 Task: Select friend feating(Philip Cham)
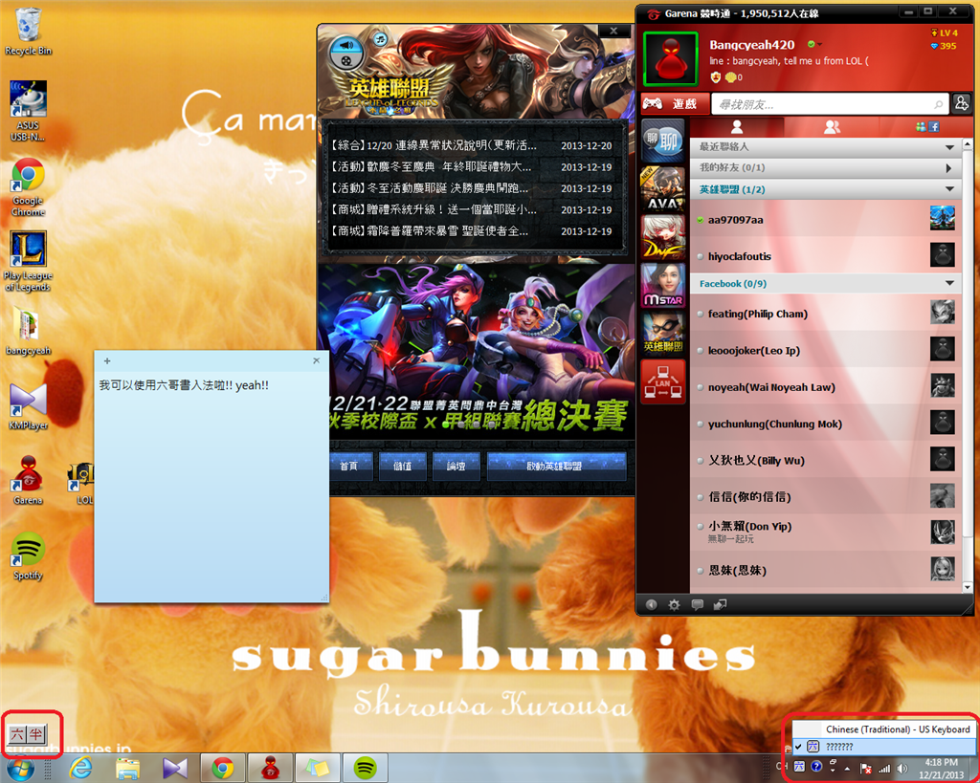click(825, 314)
